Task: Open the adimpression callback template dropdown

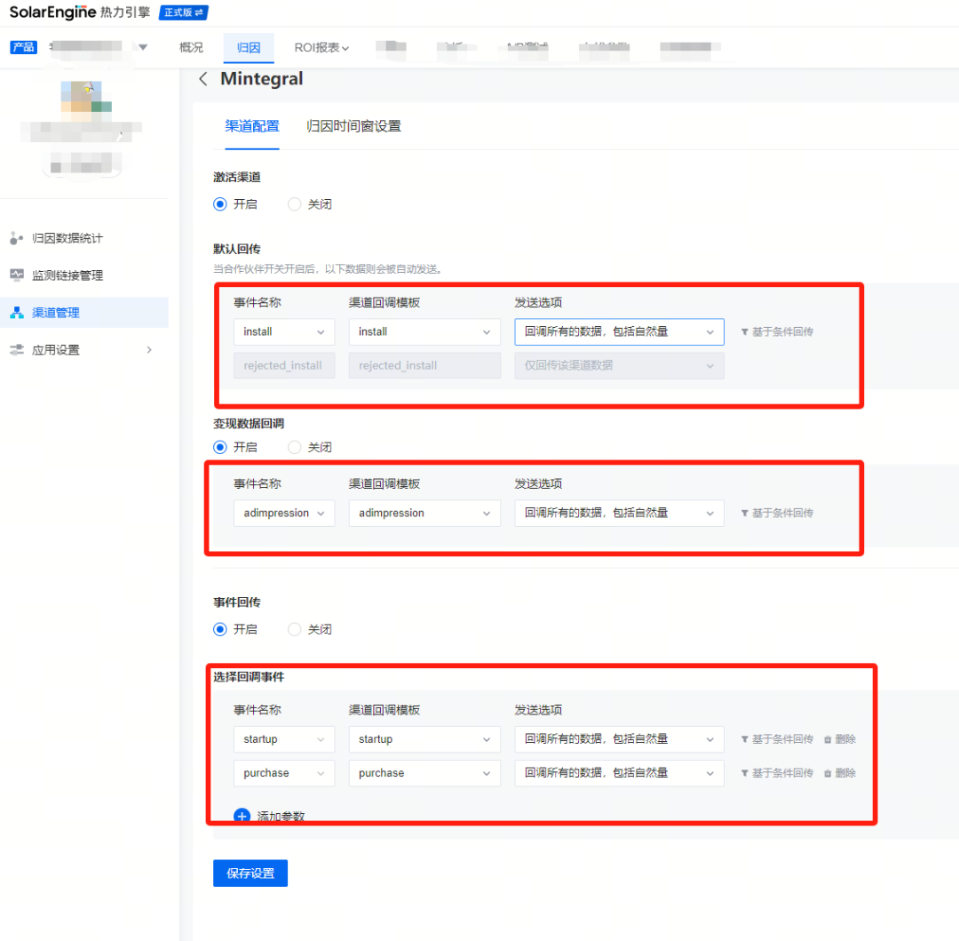Action: 424,514
